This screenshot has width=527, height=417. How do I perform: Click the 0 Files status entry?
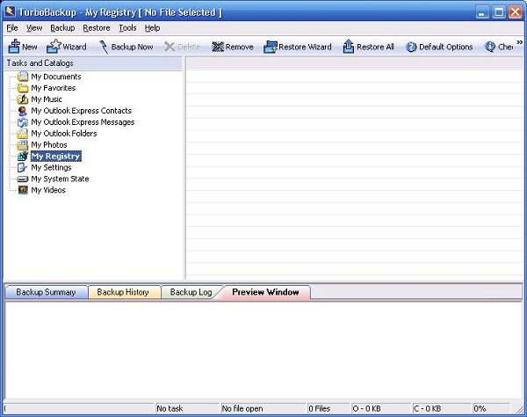[328, 408]
